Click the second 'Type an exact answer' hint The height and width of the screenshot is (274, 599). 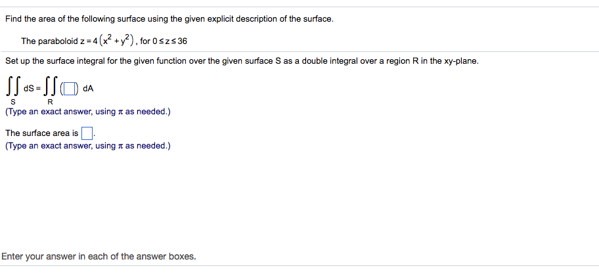point(87,146)
